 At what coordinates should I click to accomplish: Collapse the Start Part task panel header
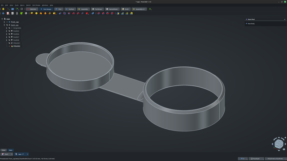tap(285, 19)
